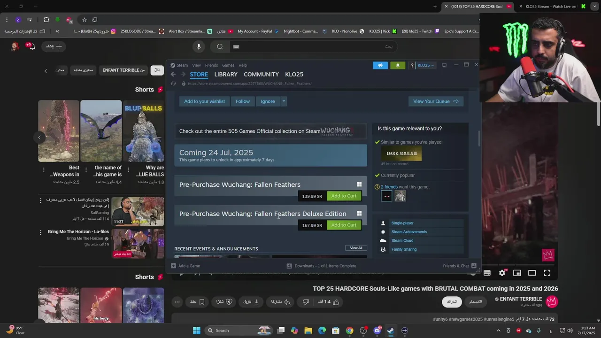Open Discord from the Windows taskbar
The height and width of the screenshot is (338, 601).
[x=377, y=330]
